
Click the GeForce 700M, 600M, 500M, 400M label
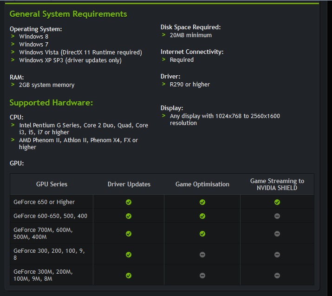(x=43, y=233)
